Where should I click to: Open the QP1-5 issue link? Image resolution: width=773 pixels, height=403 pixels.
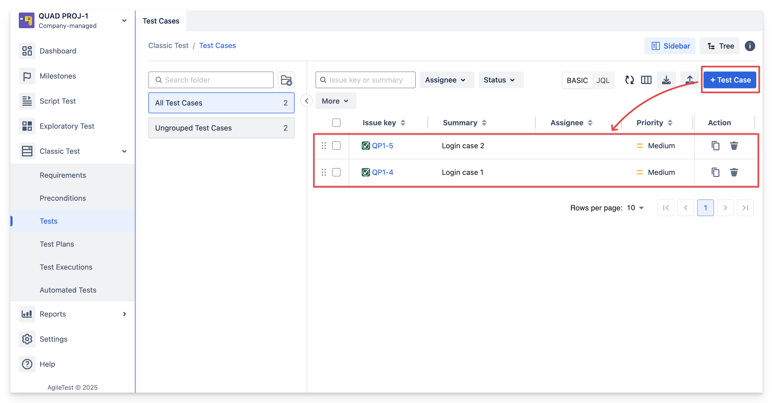pyautogui.click(x=382, y=146)
